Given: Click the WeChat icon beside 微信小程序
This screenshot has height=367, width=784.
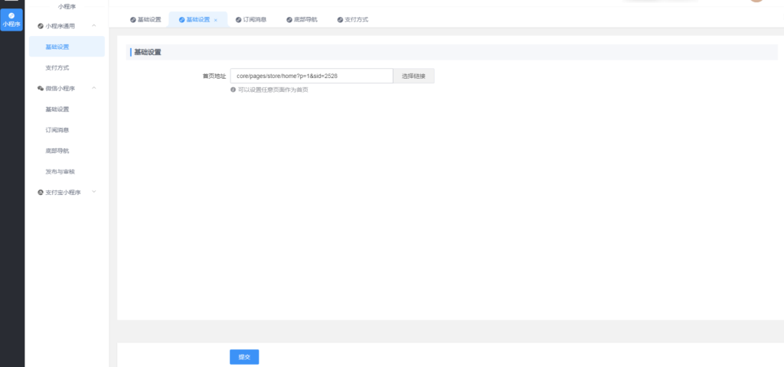Looking at the screenshot, I should (x=41, y=88).
